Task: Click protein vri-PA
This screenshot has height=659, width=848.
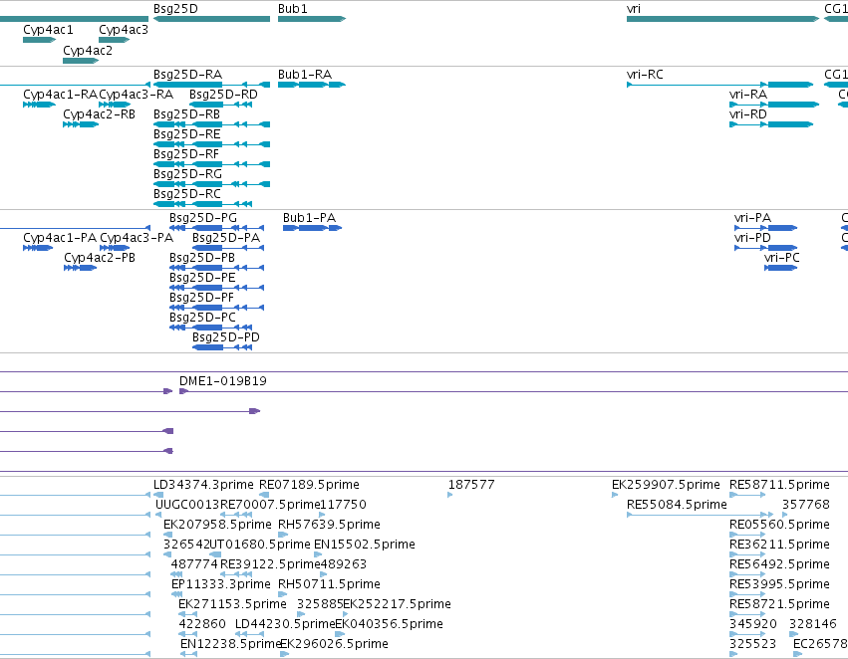Action: click(766, 228)
